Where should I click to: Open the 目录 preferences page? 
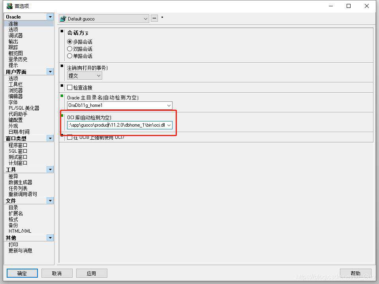point(13,207)
